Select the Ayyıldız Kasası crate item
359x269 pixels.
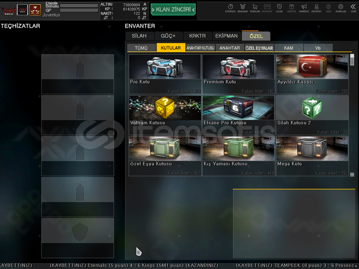312,74
